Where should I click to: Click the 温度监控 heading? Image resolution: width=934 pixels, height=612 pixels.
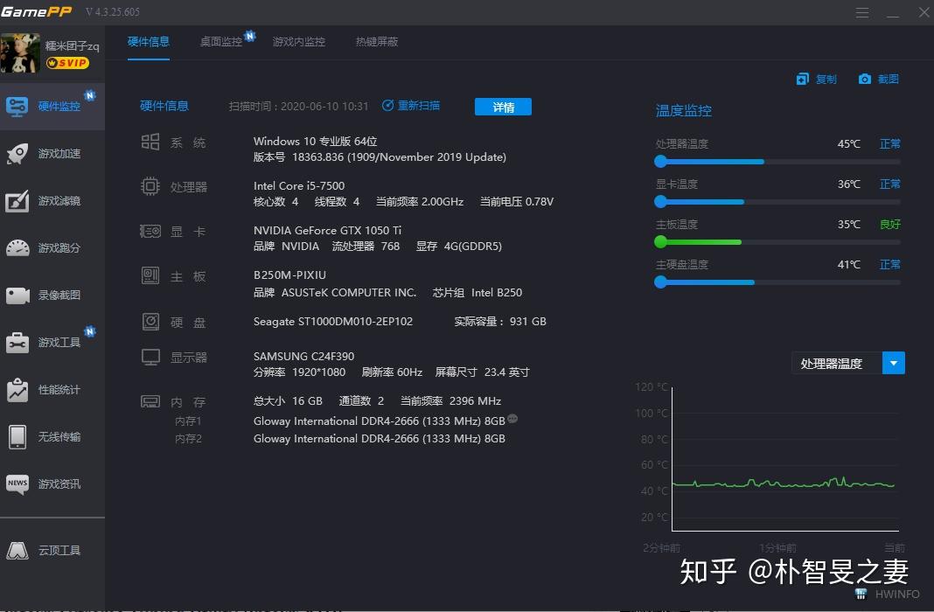click(683, 111)
